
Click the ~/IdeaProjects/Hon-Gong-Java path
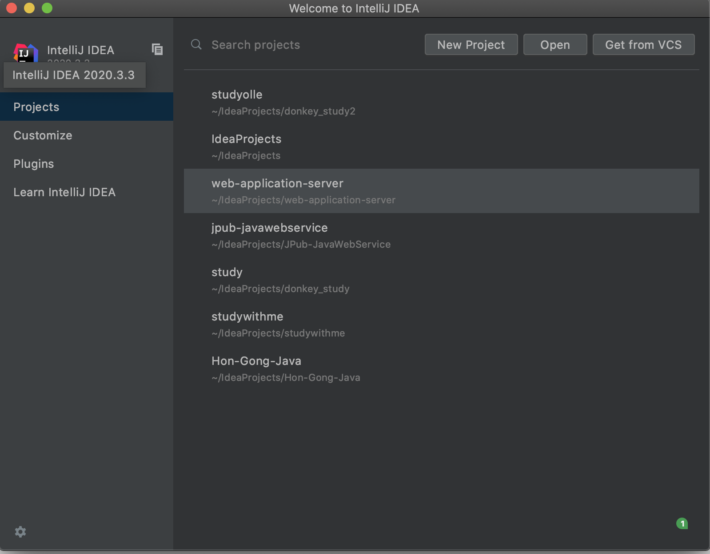point(286,377)
